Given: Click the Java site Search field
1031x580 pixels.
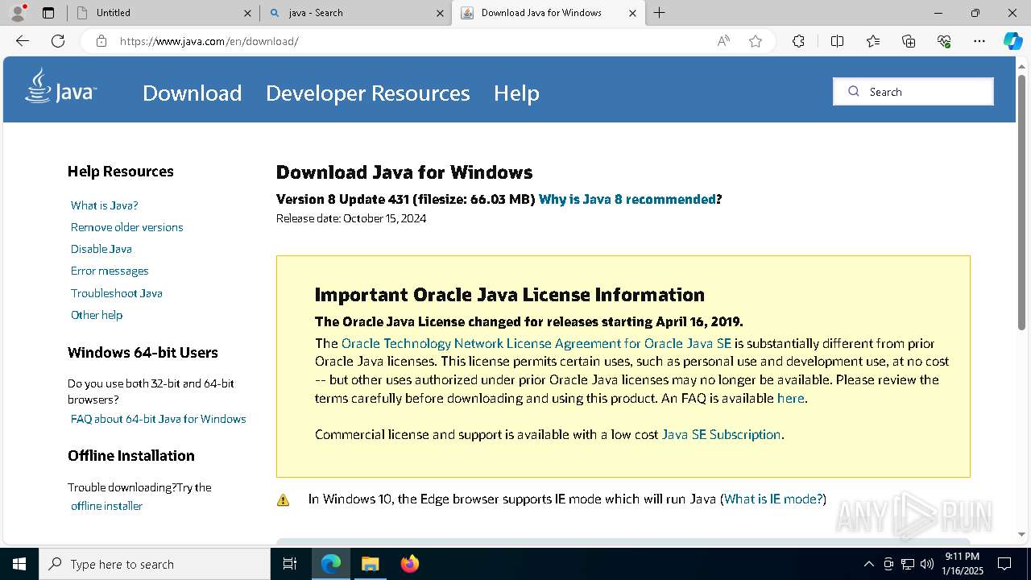Looking at the screenshot, I should point(913,92).
